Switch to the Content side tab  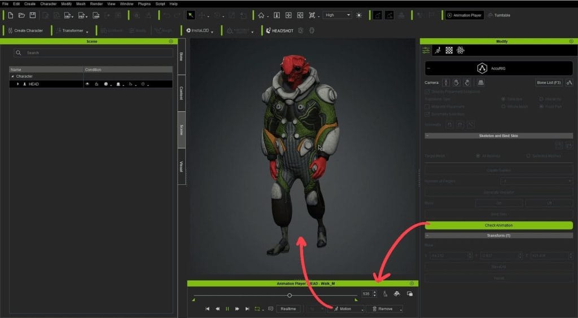pyautogui.click(x=181, y=92)
